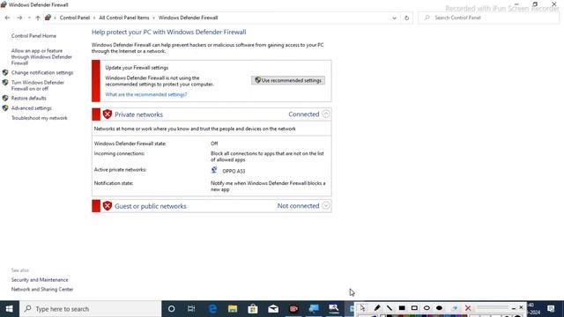Click the Forward navigation arrow
This screenshot has height=317, width=564.
(x=19, y=18)
